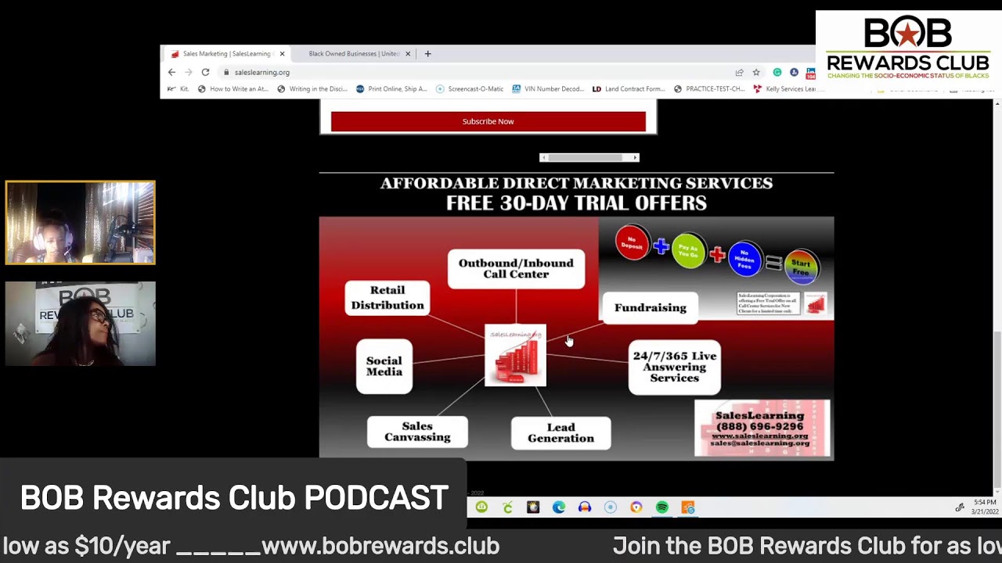Click the share page icon in address bar
Viewport: 1002px width, 563px height.
(x=739, y=72)
